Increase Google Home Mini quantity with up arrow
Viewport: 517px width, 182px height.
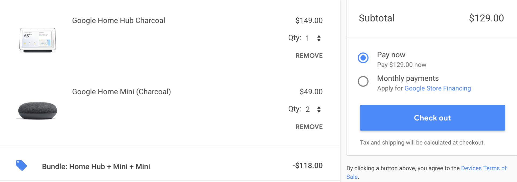click(x=319, y=107)
